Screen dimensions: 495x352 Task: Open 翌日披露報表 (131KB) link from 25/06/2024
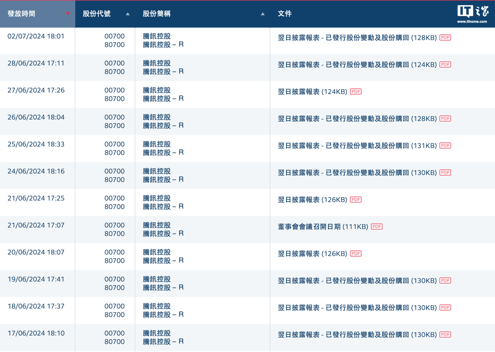357,146
